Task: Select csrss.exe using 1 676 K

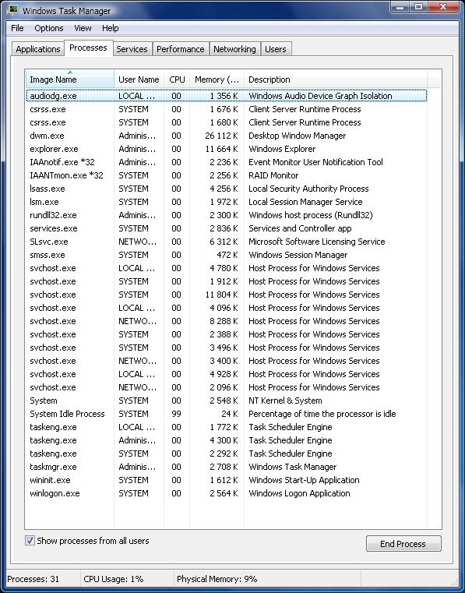Action: [227, 109]
